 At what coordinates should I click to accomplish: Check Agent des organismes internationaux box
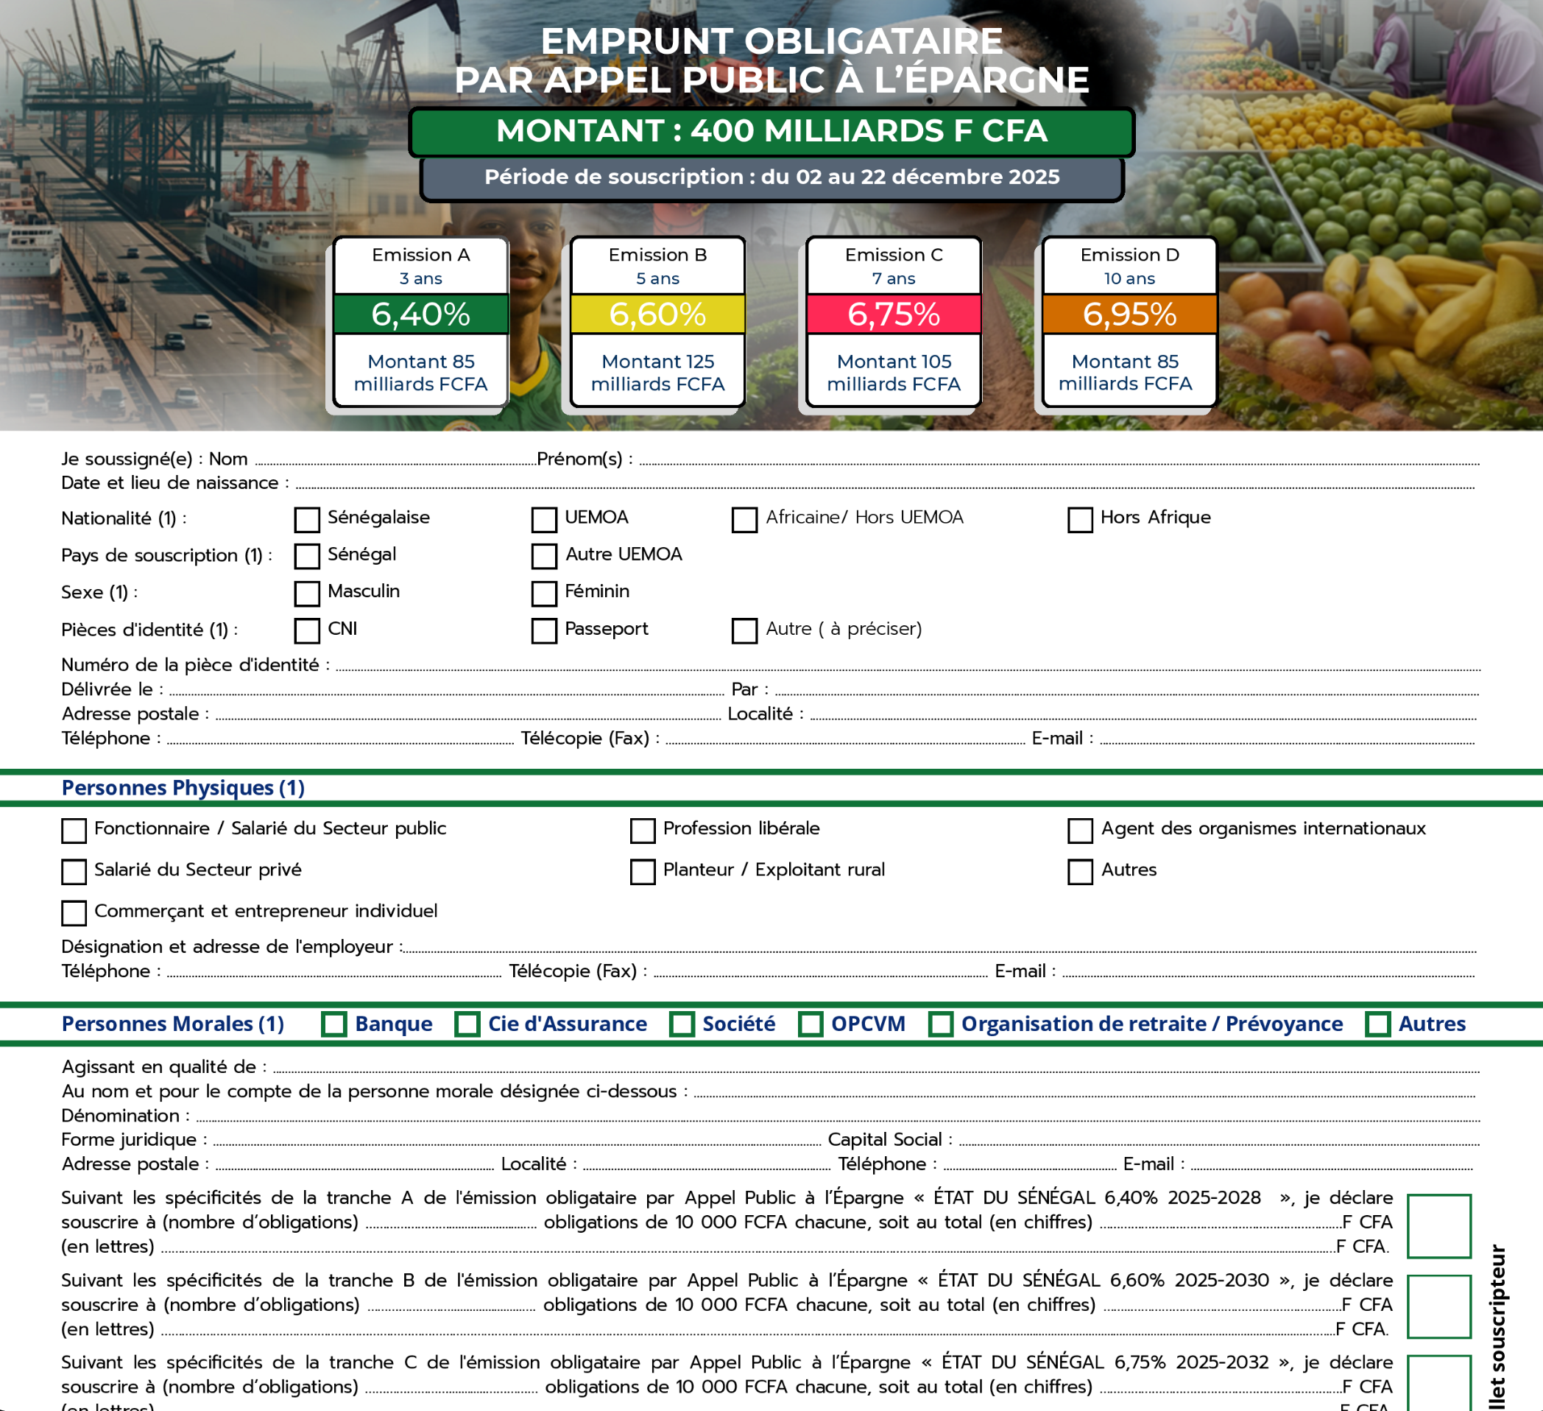[x=1079, y=830]
